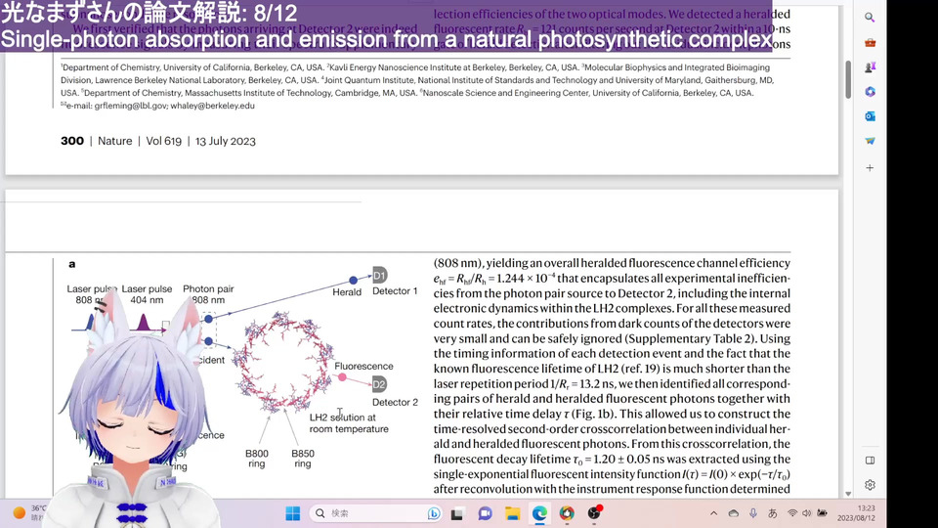
Task: Open the clock and date 13:23
Action: (856, 513)
